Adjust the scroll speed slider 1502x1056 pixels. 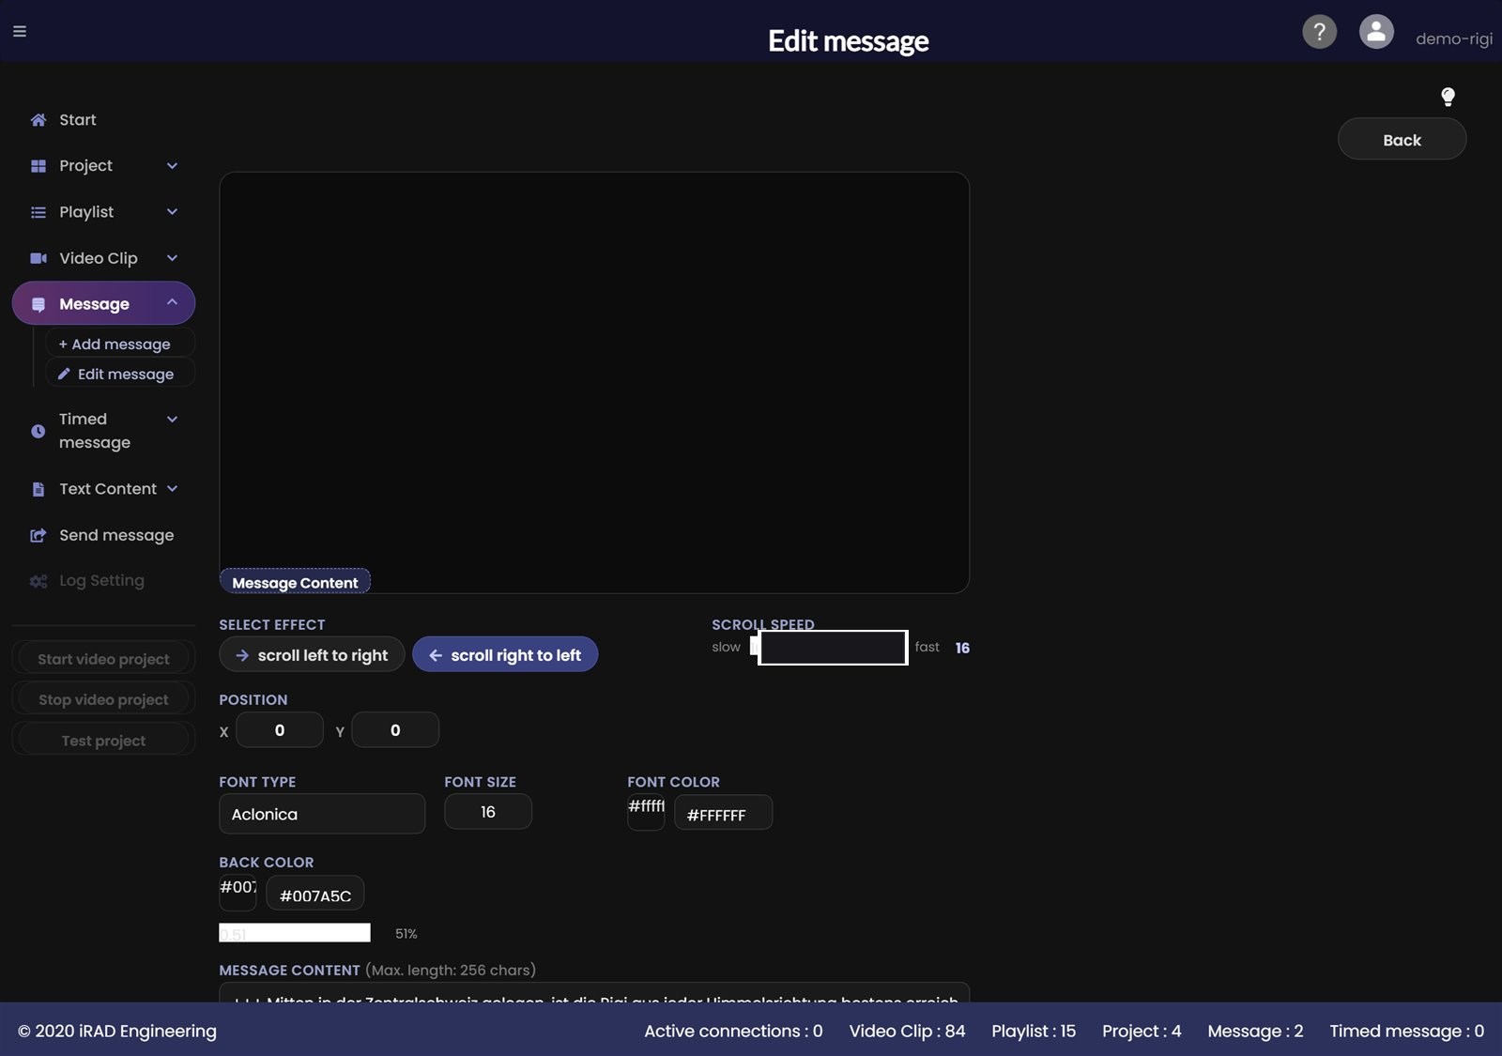pos(829,648)
